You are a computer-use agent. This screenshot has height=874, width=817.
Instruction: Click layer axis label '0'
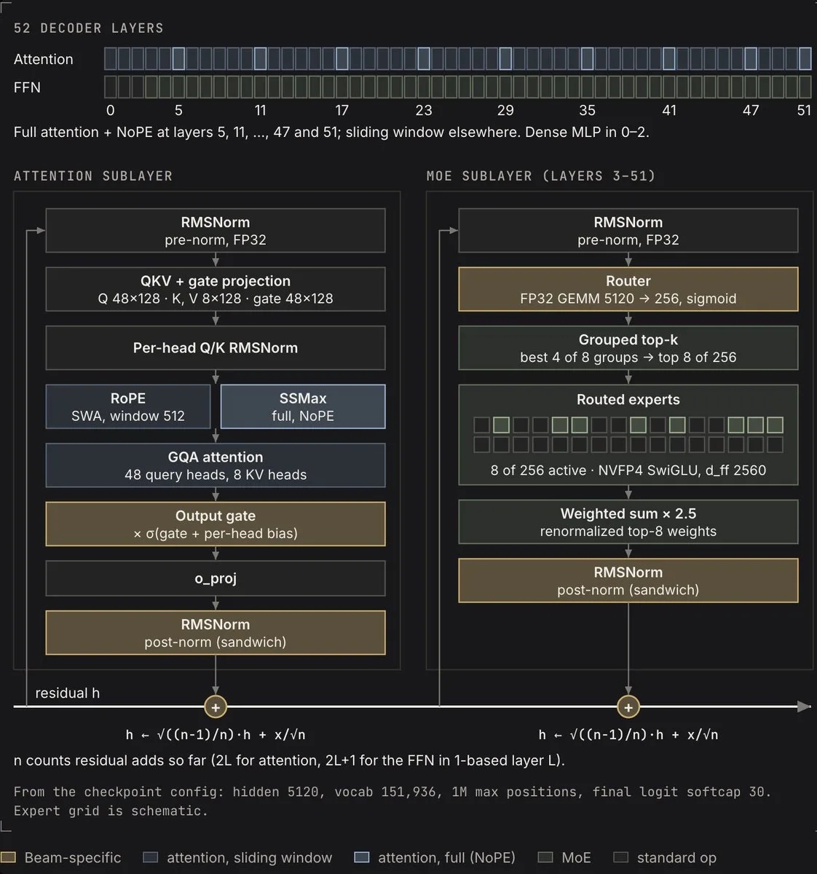click(x=111, y=110)
